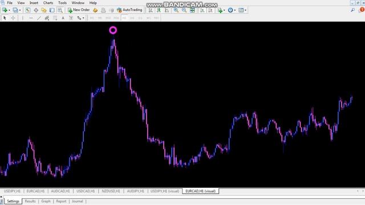Show the Market Watch window

click(x=28, y=10)
